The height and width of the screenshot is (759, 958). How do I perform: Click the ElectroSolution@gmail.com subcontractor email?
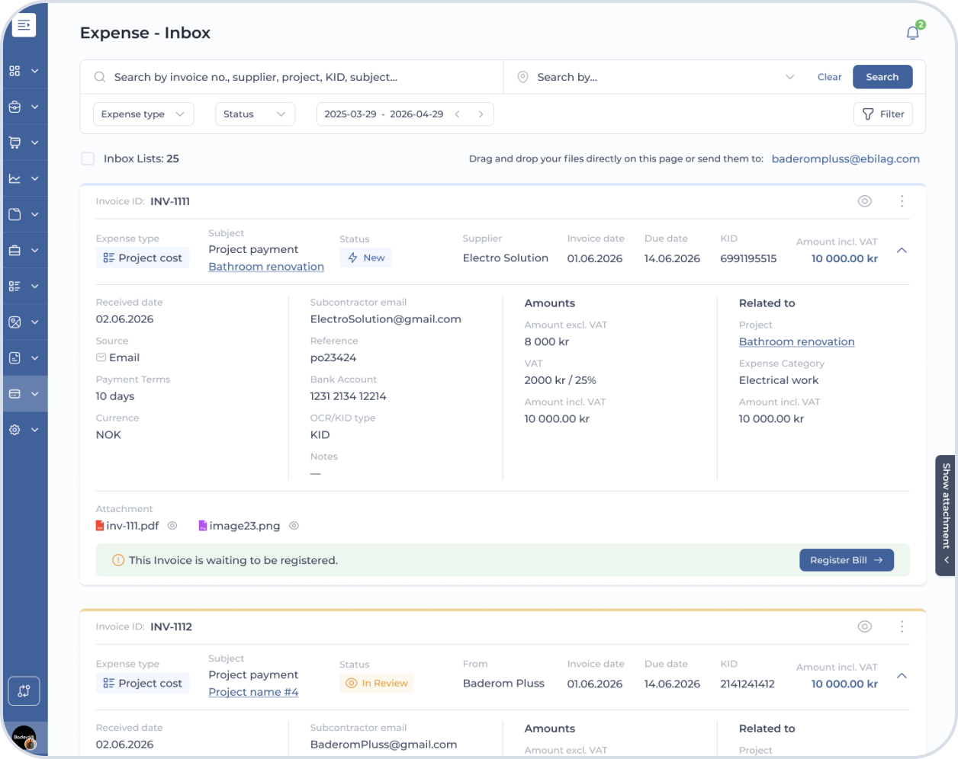click(x=386, y=319)
